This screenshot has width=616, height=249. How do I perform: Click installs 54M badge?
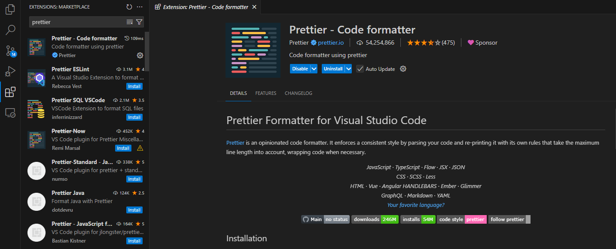(x=418, y=219)
